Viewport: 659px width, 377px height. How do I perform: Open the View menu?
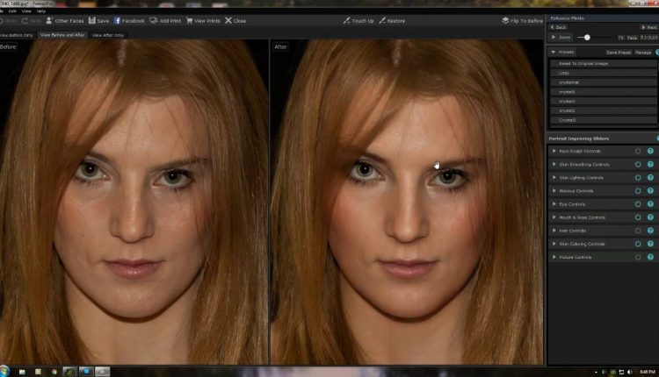26,11
